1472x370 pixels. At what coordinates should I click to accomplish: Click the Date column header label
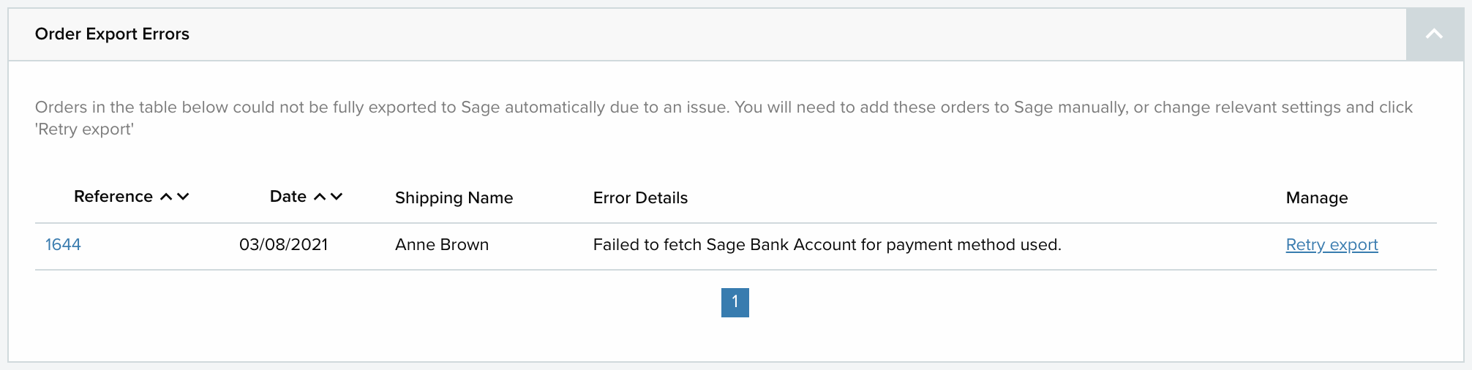(288, 197)
